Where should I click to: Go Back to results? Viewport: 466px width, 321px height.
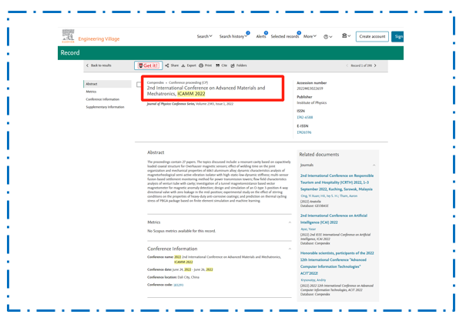coord(99,65)
